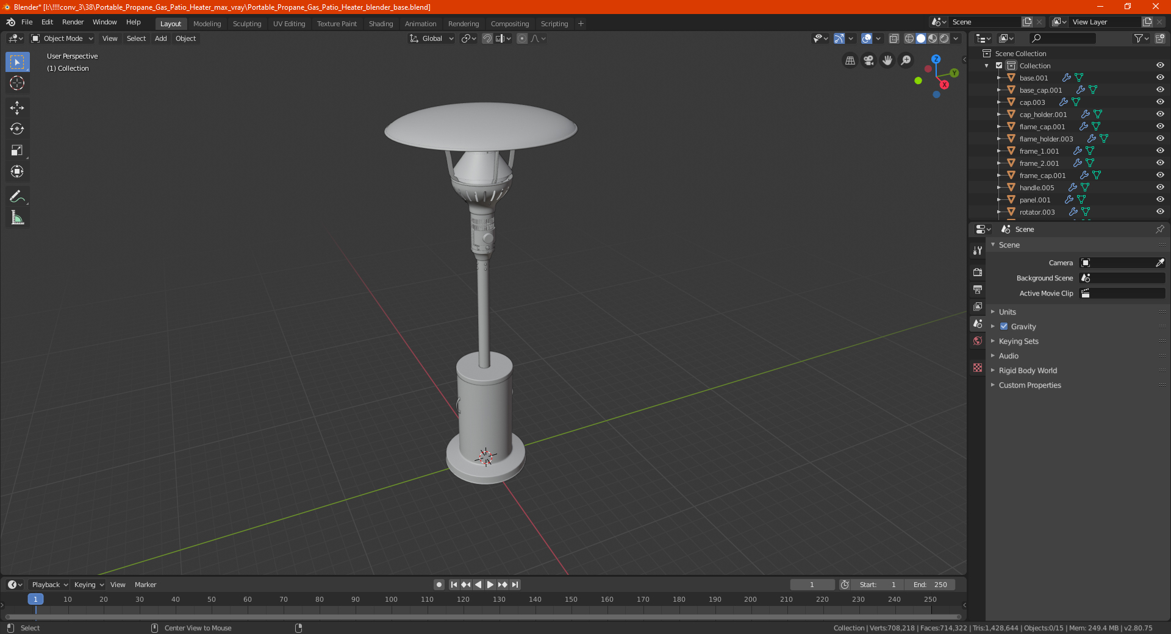Viewport: 1171px width, 634px height.
Task: Toggle auto keying record button
Action: tap(439, 585)
